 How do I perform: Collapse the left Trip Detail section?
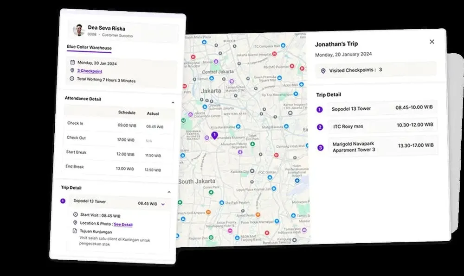tap(169, 192)
